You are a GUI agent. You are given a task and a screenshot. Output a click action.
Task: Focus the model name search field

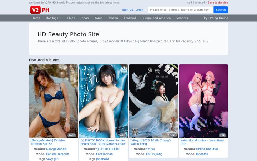pos(181,10)
